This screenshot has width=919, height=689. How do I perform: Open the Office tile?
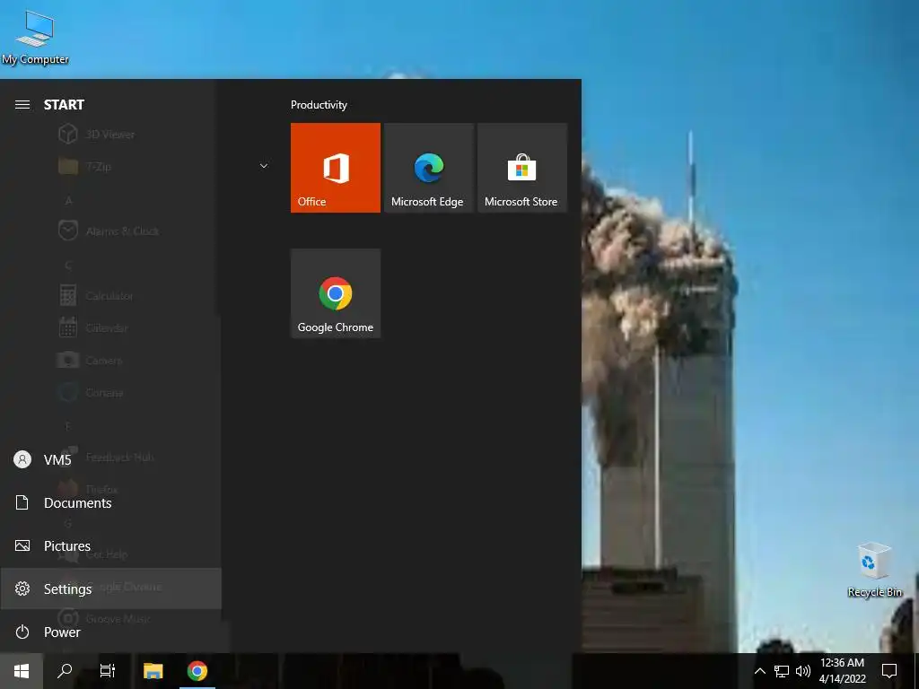(336, 168)
